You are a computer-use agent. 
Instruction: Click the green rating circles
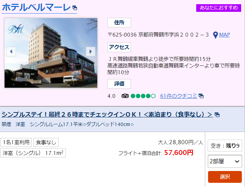(x=143, y=96)
